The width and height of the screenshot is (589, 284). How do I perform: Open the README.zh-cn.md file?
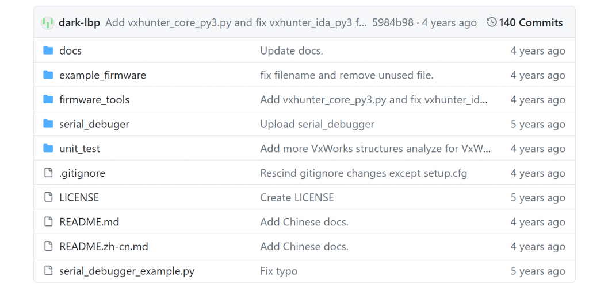point(104,247)
